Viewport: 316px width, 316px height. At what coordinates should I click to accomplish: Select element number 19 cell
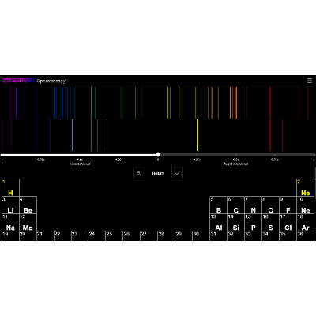pyautogui.click(x=10, y=236)
